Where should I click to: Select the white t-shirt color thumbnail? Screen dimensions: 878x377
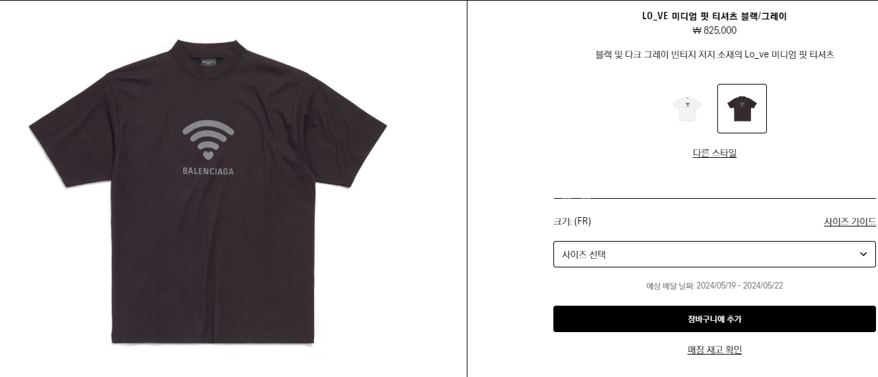(687, 108)
